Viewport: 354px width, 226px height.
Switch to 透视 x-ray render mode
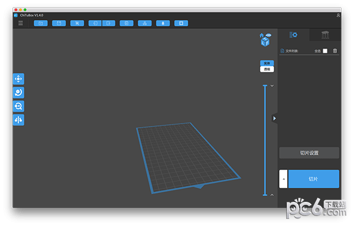pos(267,69)
